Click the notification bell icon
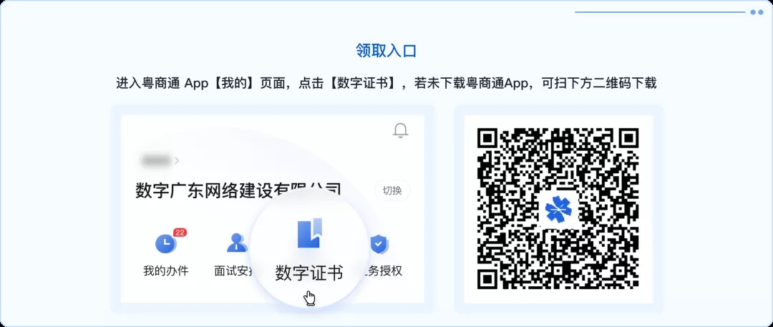Viewport: 773px width, 327px height. [400, 131]
